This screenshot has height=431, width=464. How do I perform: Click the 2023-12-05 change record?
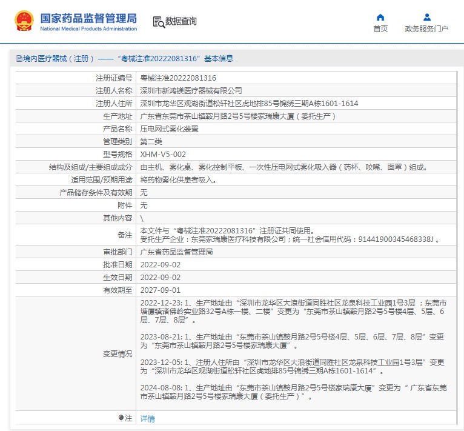(292, 366)
